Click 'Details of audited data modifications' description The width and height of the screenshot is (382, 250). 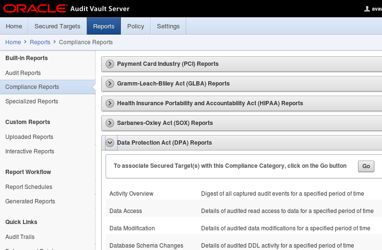tap(286, 228)
